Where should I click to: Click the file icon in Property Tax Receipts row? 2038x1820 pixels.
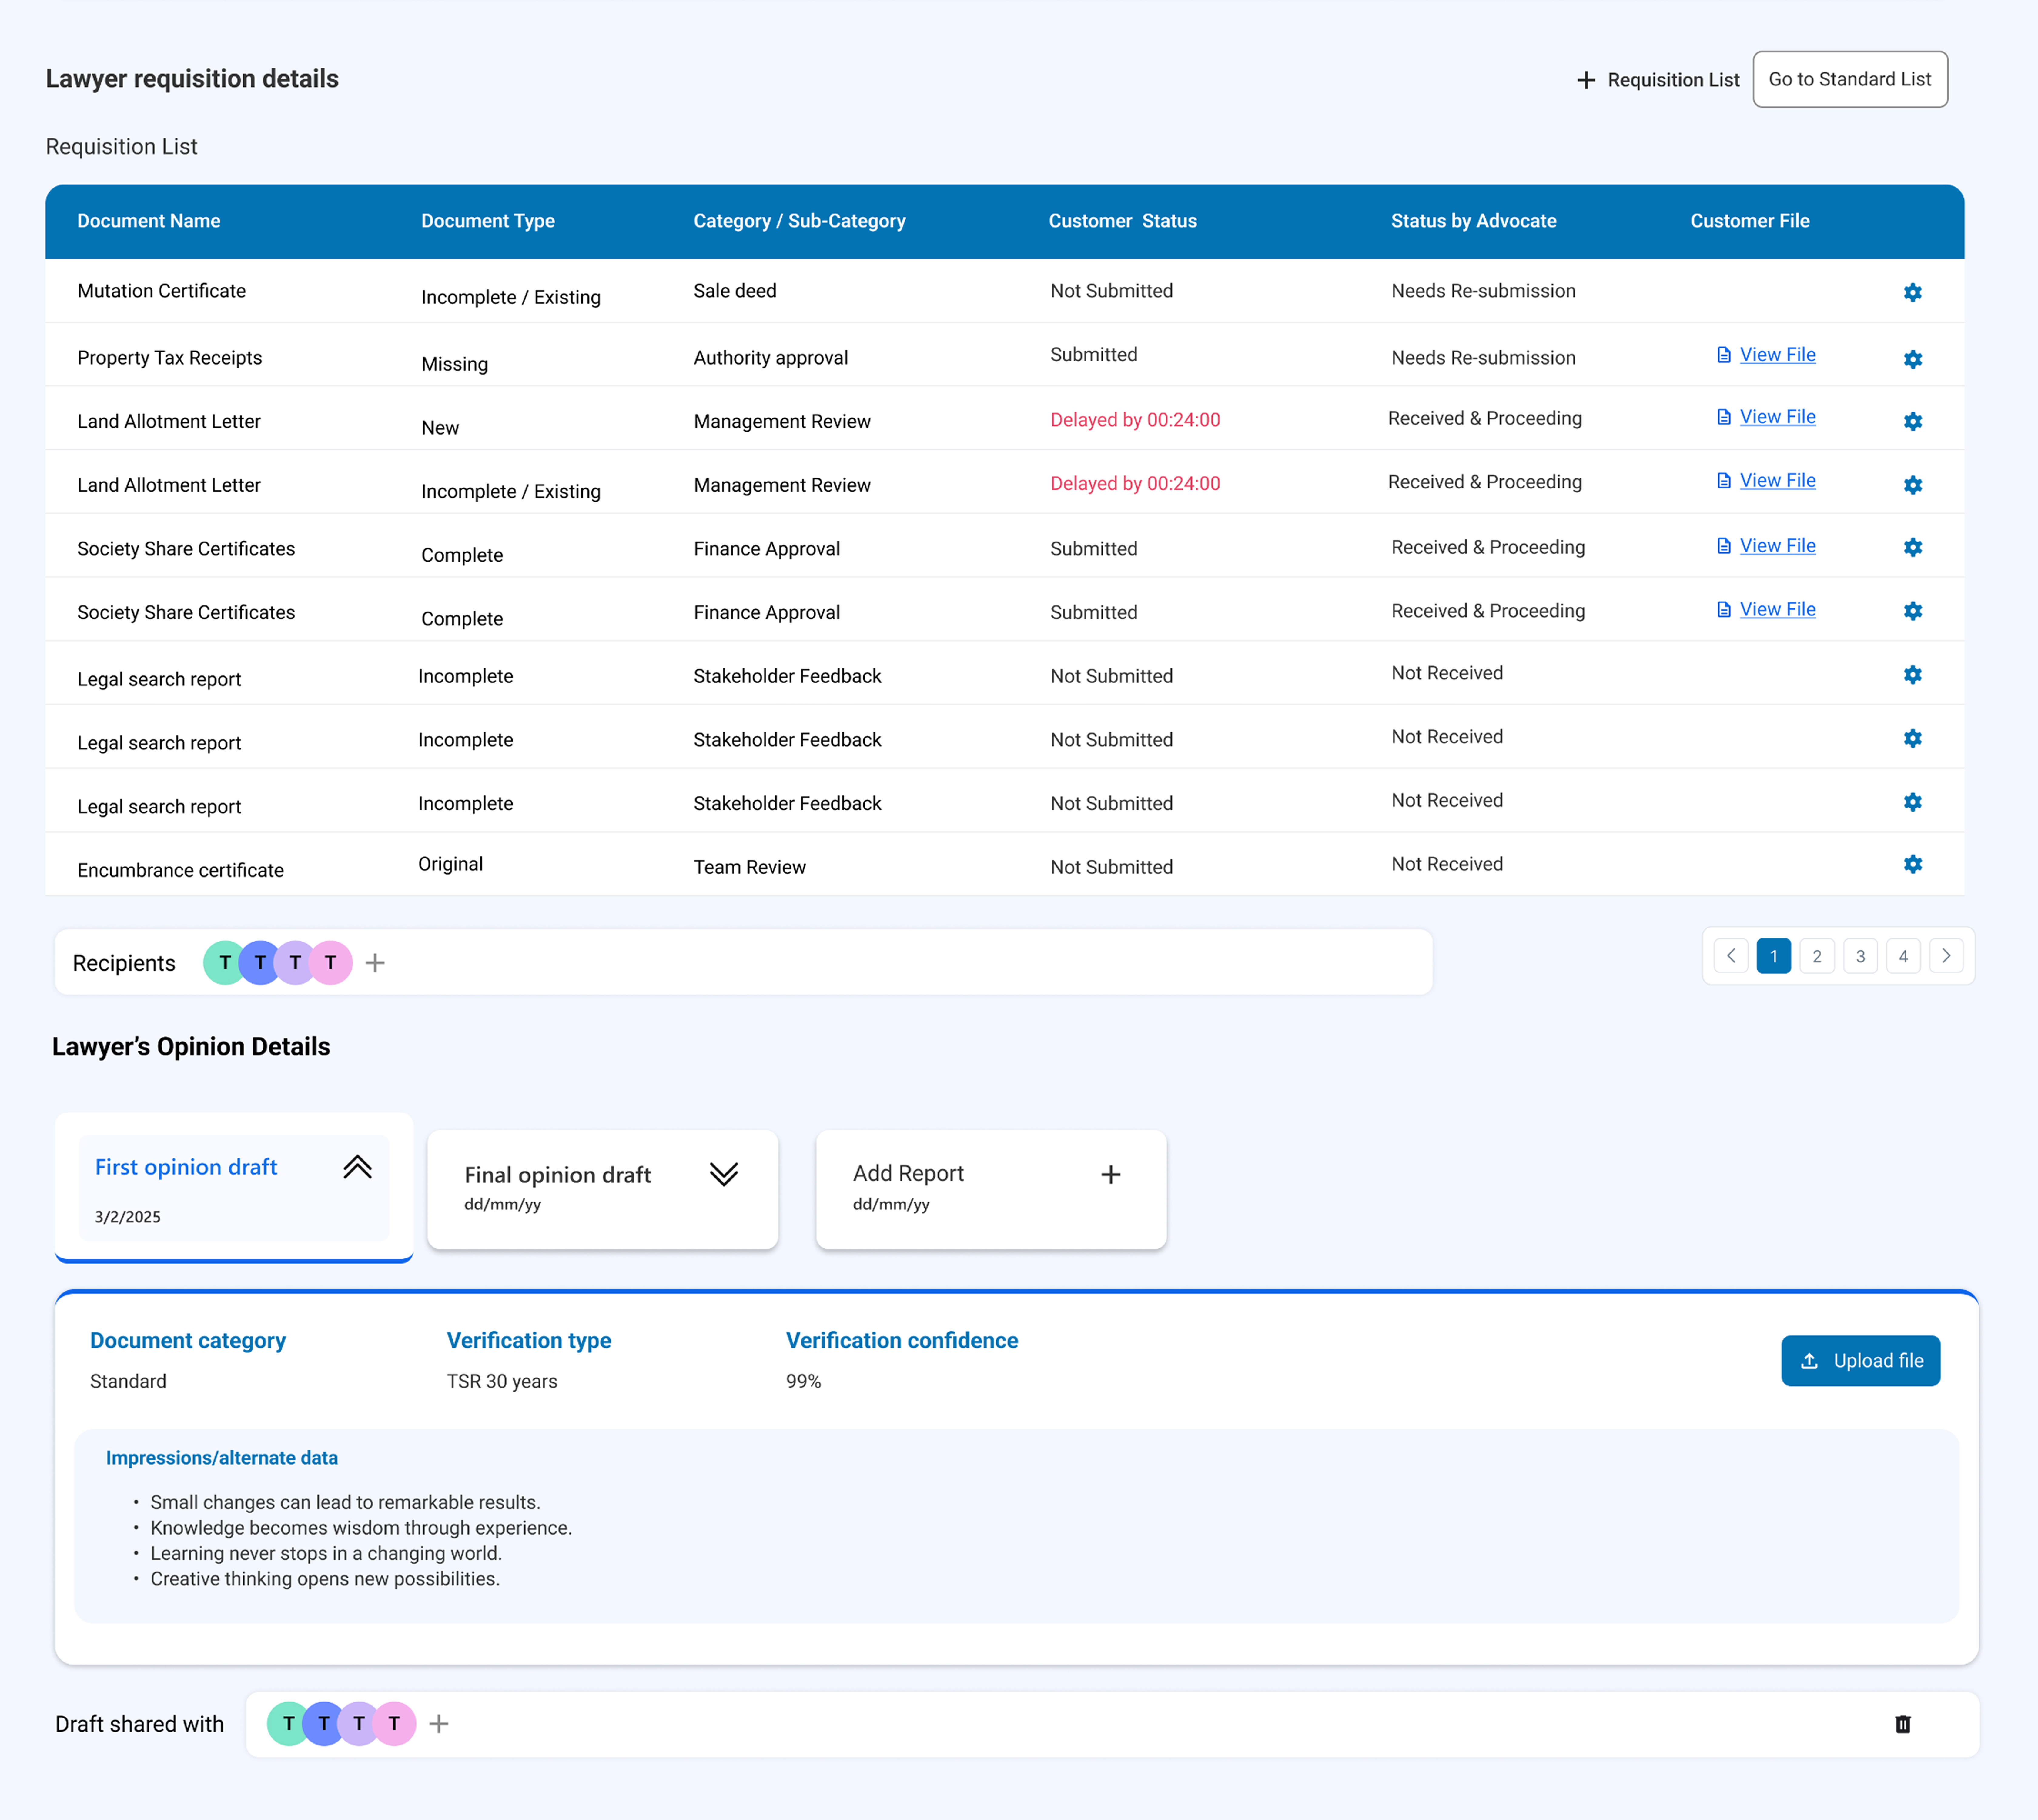click(1724, 355)
